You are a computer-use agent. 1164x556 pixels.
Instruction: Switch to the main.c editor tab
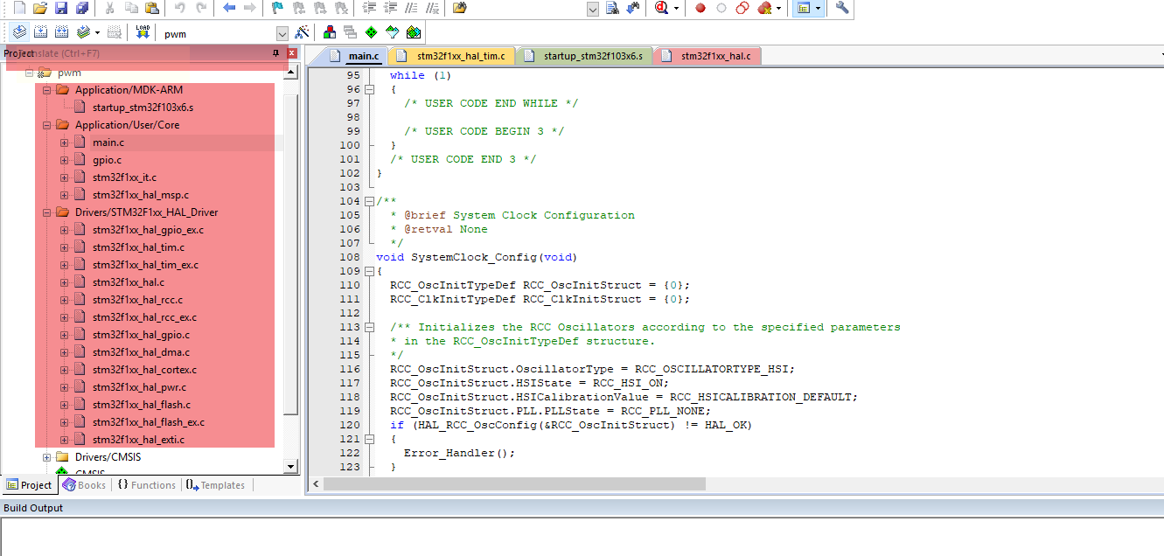click(x=356, y=56)
